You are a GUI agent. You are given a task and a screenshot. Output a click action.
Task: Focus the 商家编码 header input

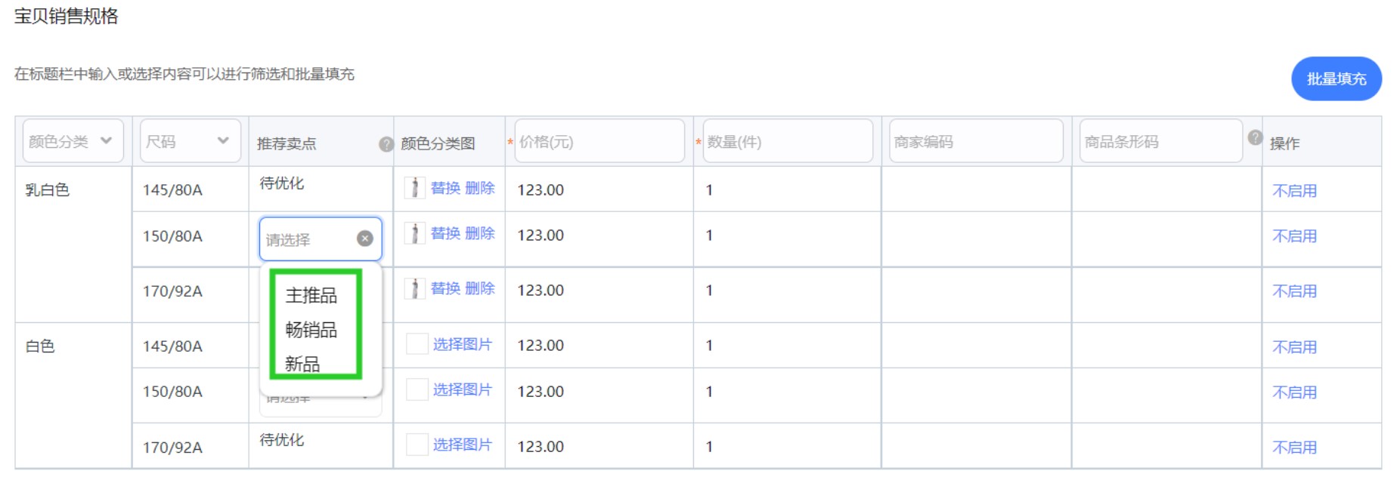[976, 141]
